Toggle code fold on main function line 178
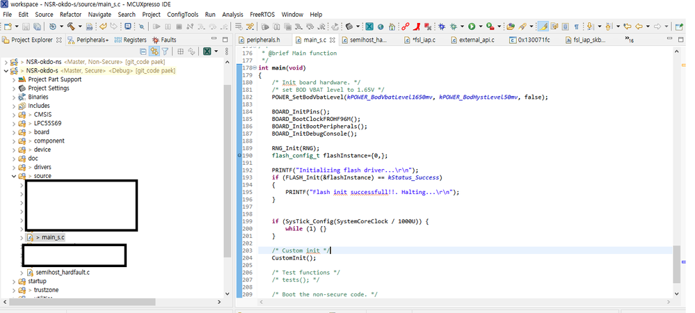 tap(255, 68)
